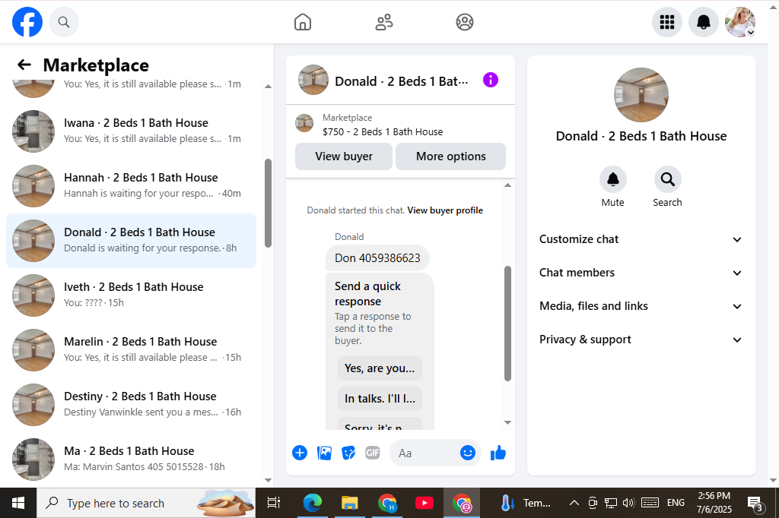This screenshot has width=779, height=518.
Task: Click the More options button
Action: [x=450, y=156]
